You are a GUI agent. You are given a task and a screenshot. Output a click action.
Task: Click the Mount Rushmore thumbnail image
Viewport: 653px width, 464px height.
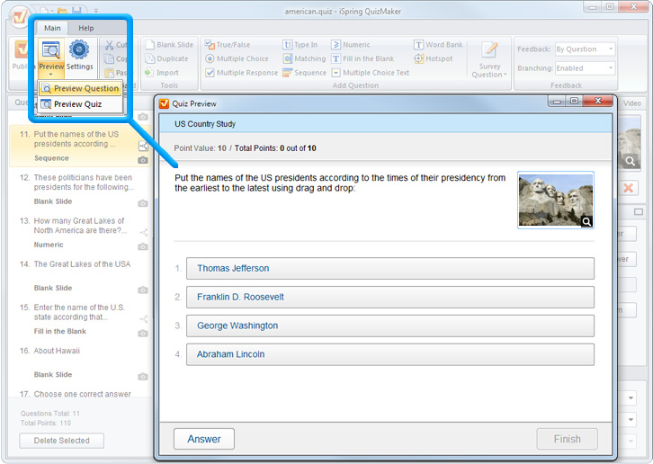tap(553, 198)
